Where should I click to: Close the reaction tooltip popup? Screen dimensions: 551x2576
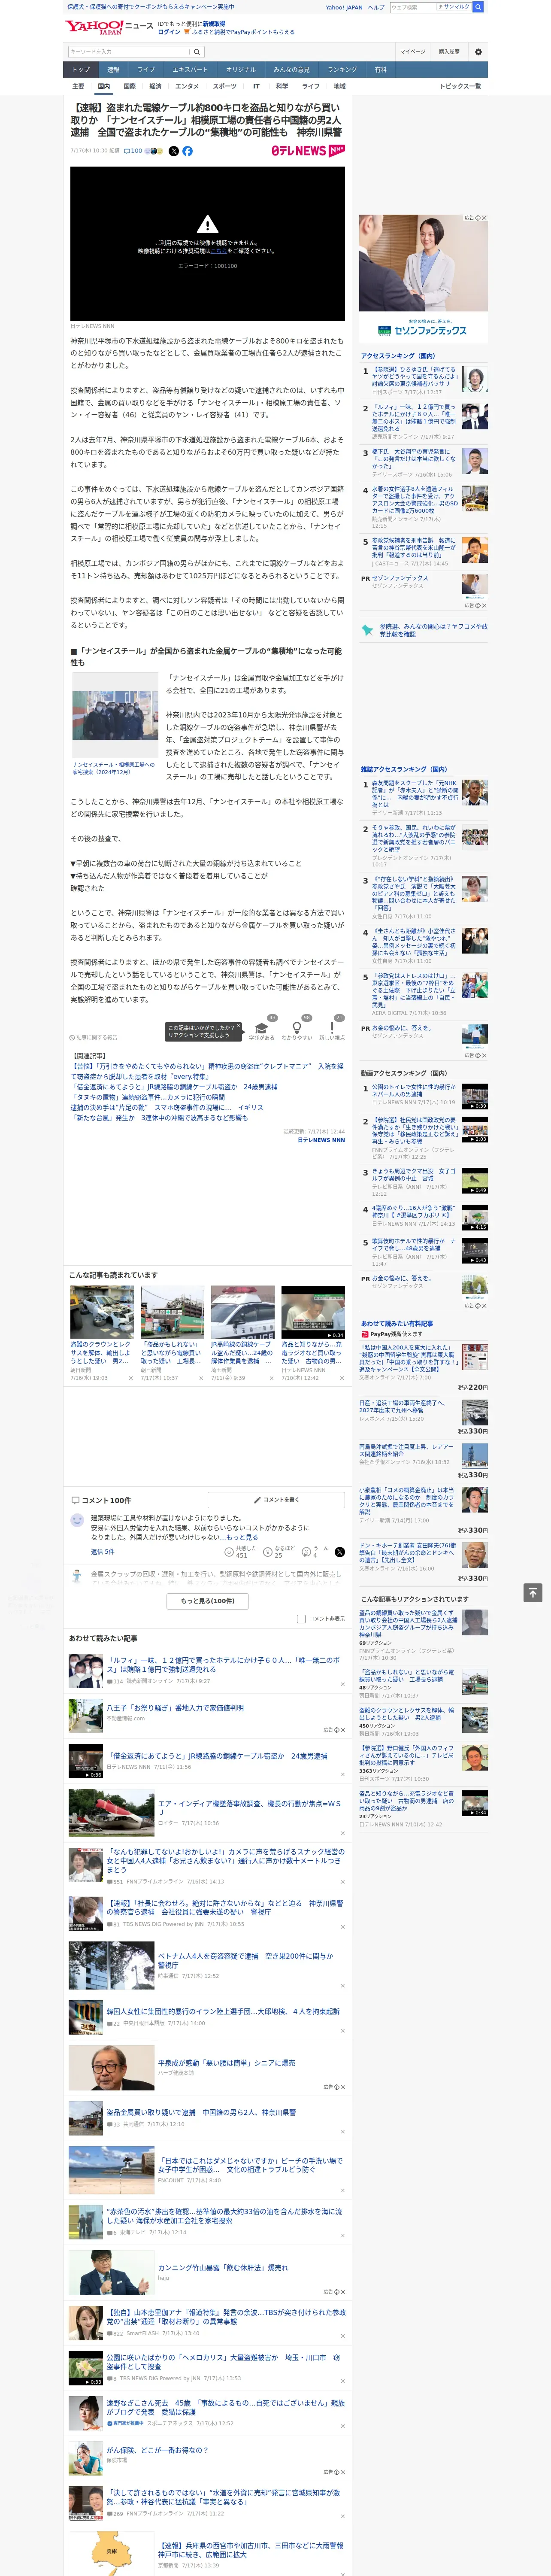pyautogui.click(x=238, y=1027)
